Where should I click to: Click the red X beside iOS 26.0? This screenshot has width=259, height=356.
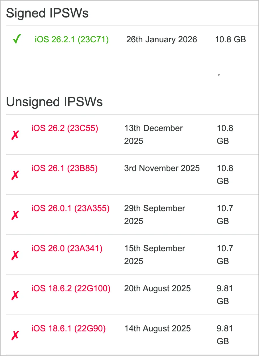coord(15,255)
